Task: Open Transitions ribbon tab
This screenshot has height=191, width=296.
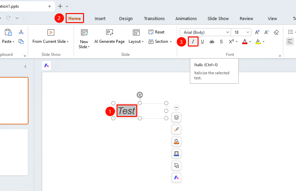Action: click(x=154, y=19)
